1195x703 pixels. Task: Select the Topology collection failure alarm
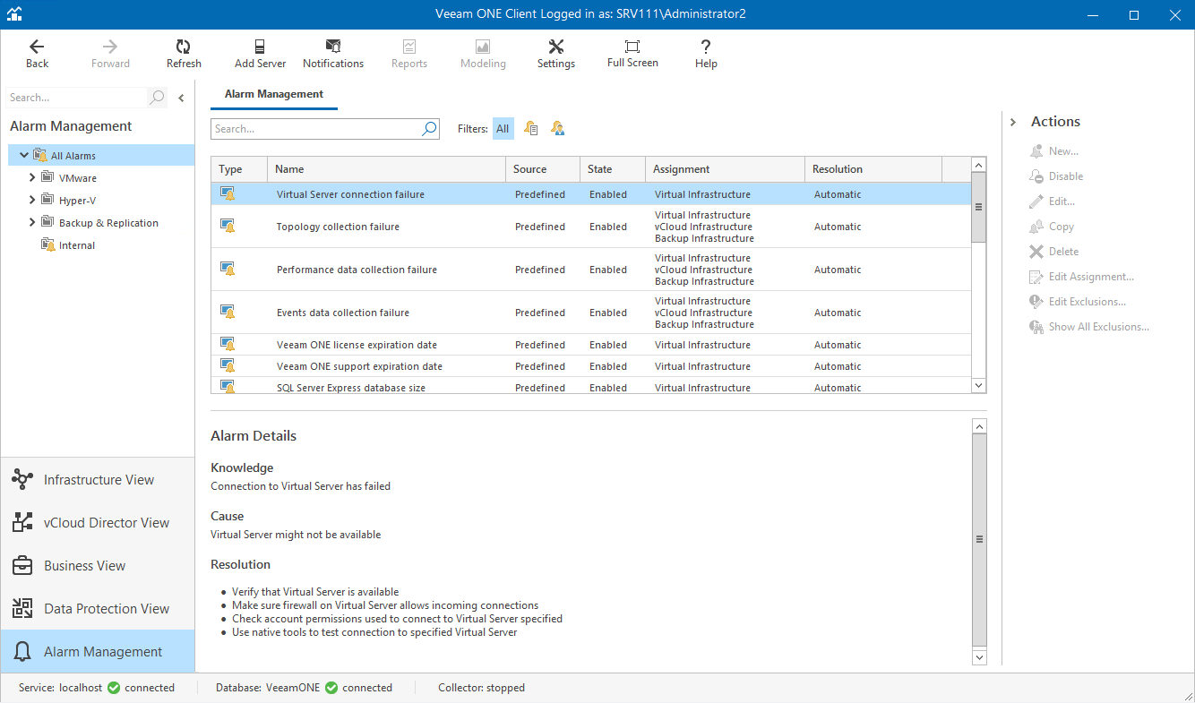pyautogui.click(x=338, y=227)
